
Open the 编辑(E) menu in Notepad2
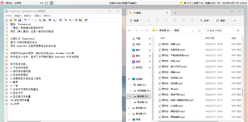coord(18,16)
